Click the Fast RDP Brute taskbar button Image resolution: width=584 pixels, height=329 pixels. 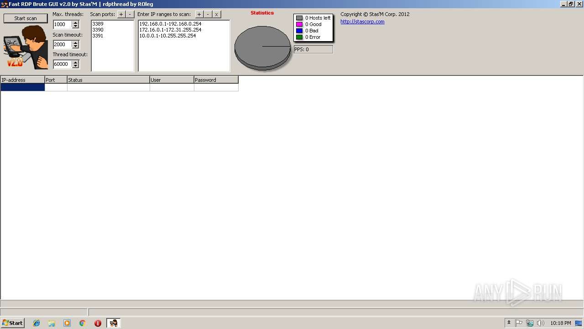(113, 323)
